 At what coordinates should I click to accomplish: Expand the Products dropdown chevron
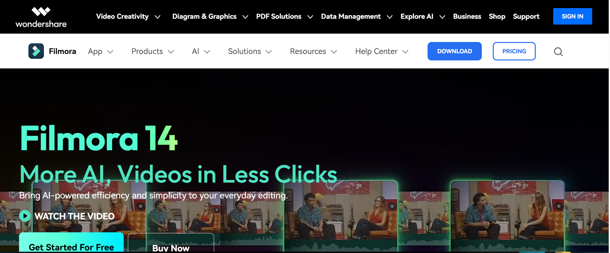click(171, 52)
